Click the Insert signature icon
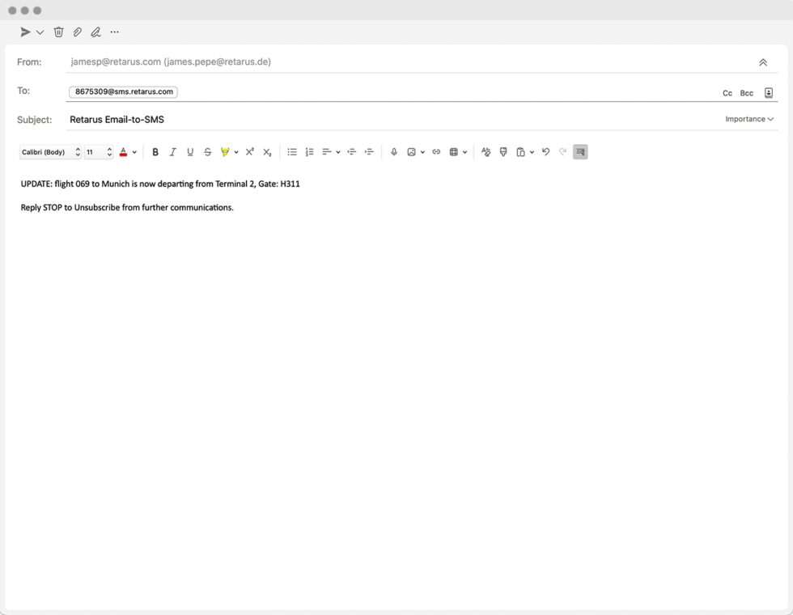The height and width of the screenshot is (615, 793). click(95, 32)
